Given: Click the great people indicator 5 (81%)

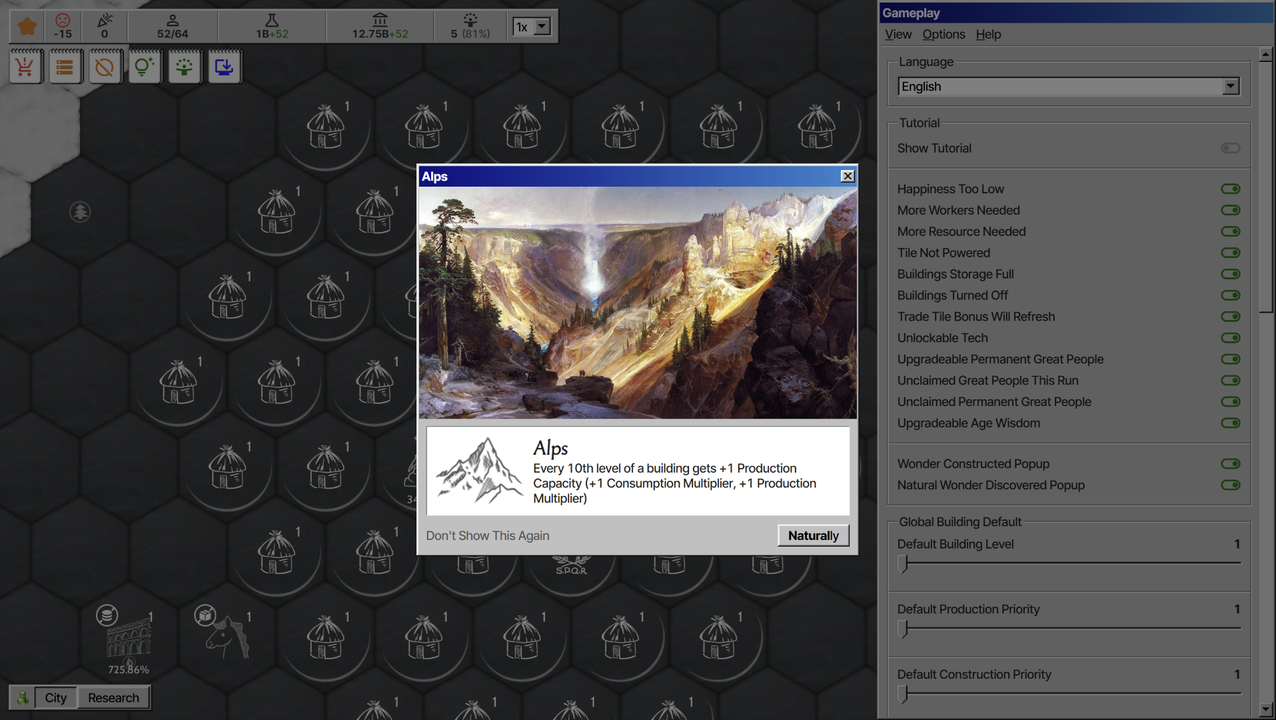Looking at the screenshot, I should [470, 27].
